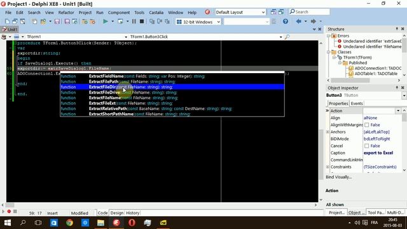
Task: Open the TForm1.Button3Click method dropdown
Action: coord(280,37)
